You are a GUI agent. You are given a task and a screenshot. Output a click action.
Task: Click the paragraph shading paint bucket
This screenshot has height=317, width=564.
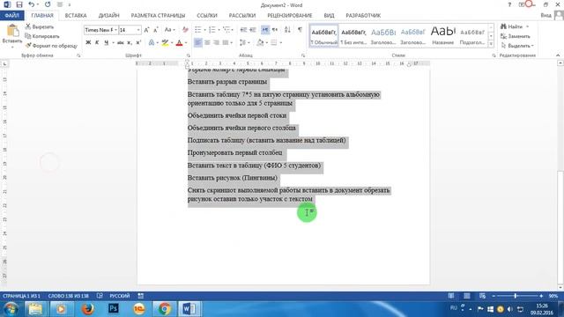(260, 42)
